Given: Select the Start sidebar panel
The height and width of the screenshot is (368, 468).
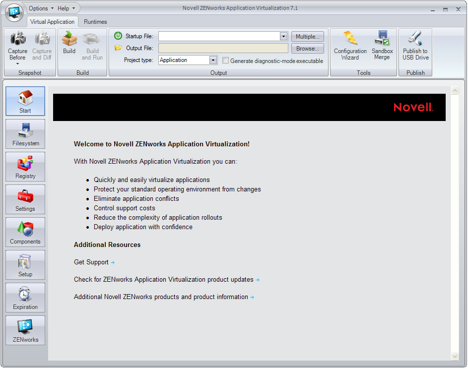Looking at the screenshot, I should click(x=25, y=101).
